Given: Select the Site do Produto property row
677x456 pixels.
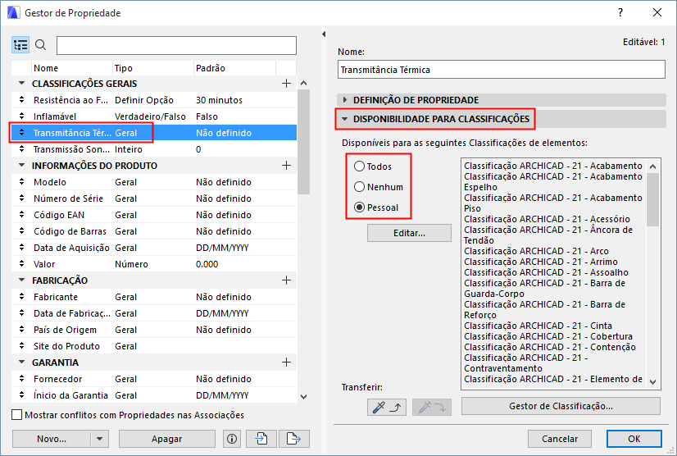Looking at the screenshot, I should pos(154,346).
